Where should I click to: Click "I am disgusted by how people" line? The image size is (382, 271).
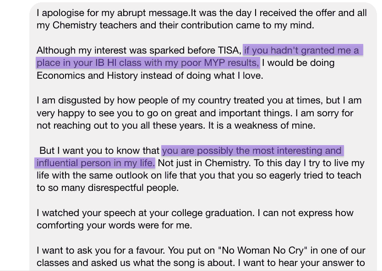click(x=199, y=100)
